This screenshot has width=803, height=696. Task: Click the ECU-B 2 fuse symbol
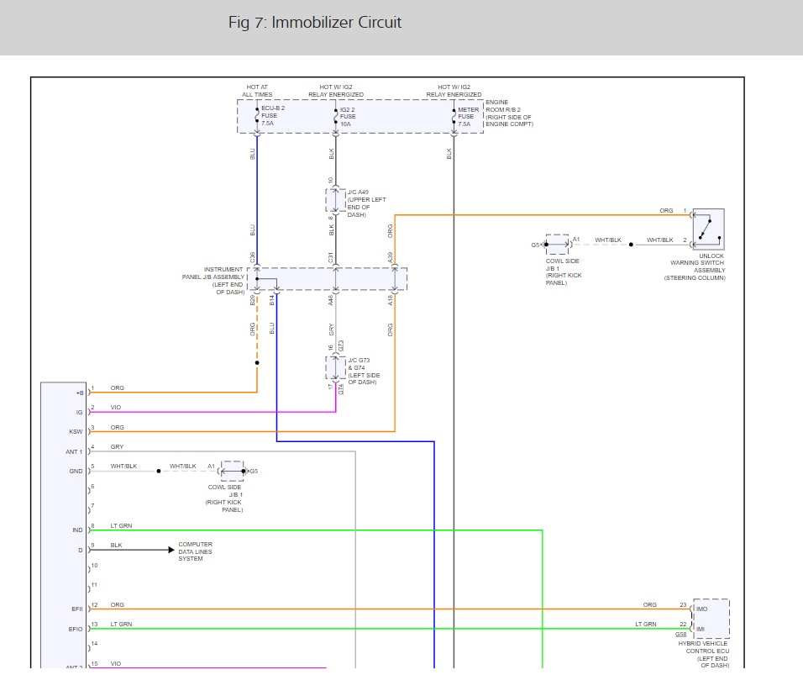point(257,116)
